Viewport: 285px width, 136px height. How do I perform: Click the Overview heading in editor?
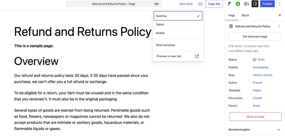[x=36, y=61]
